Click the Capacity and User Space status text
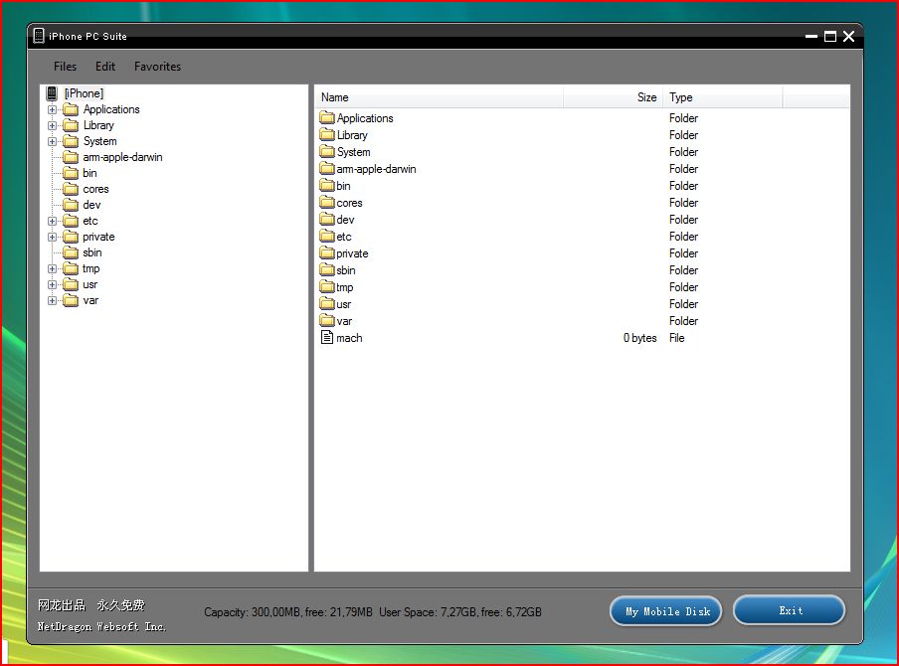The height and width of the screenshot is (666, 899). click(373, 612)
